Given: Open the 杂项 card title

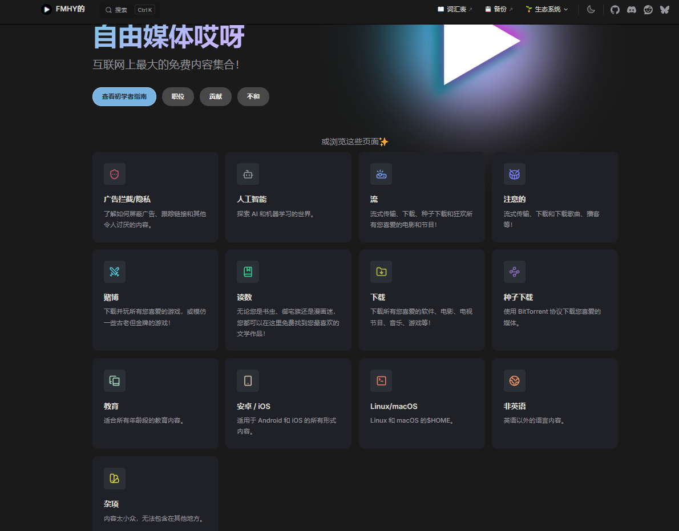Looking at the screenshot, I should (111, 504).
